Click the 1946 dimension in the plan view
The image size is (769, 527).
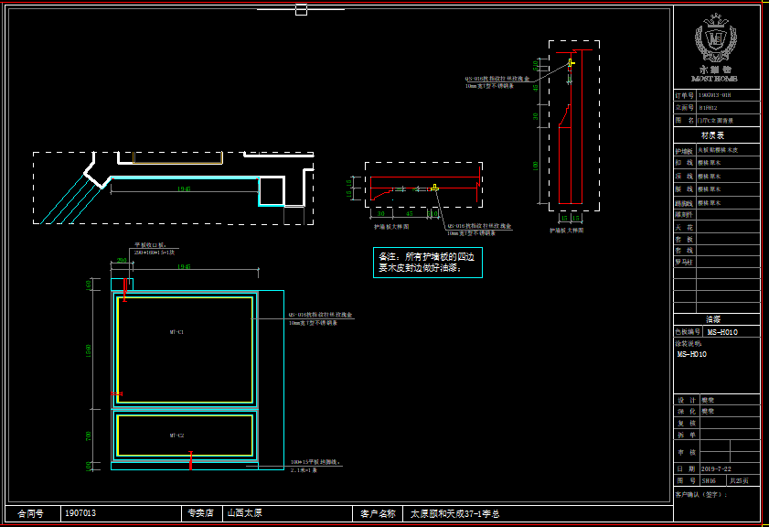point(185,188)
